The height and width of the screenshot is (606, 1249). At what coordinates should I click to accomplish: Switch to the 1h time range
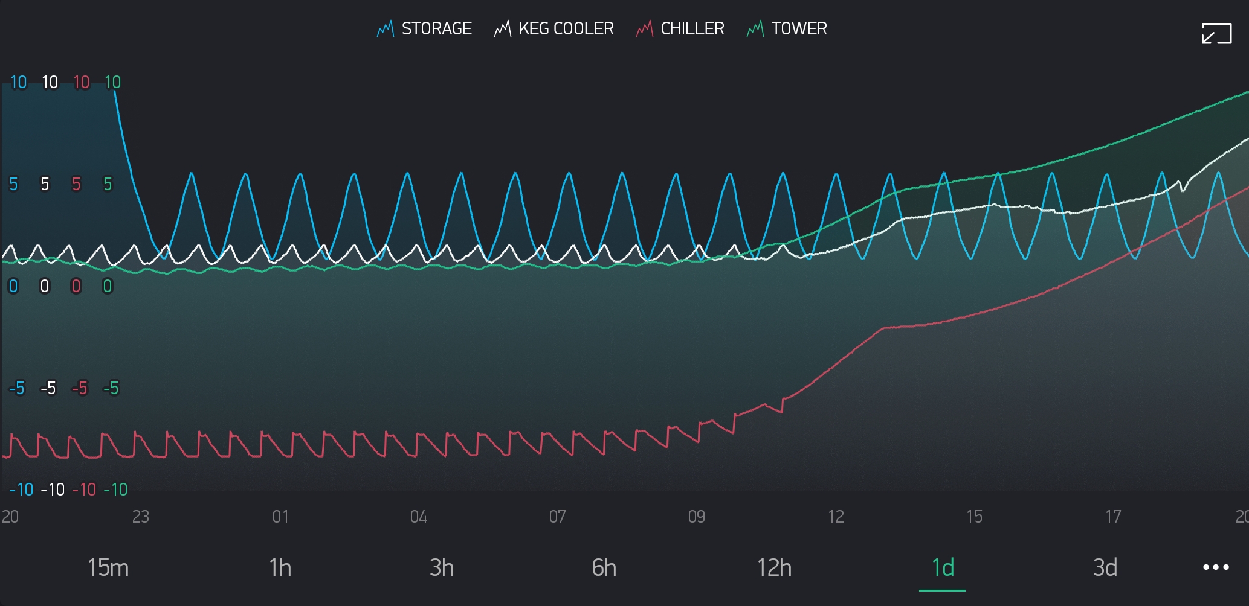(280, 567)
